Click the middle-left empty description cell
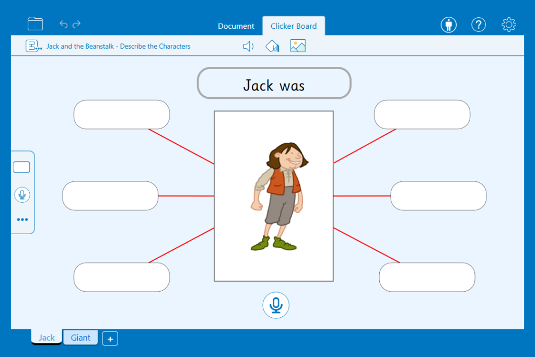 pos(110,196)
